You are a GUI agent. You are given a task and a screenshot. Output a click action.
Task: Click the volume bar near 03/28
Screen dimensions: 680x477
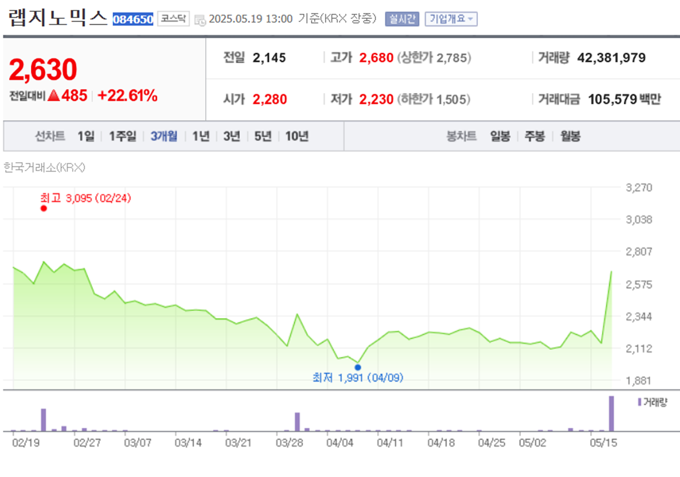click(297, 422)
